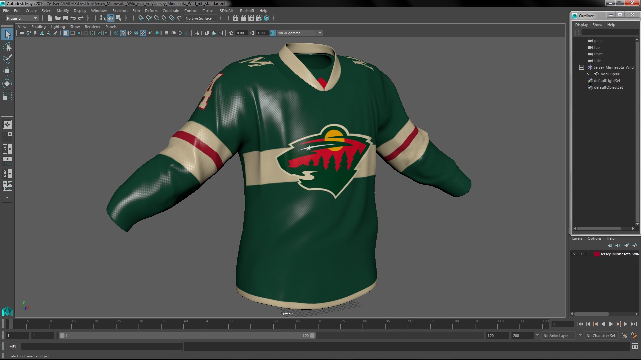Select by component type icon
The width and height of the screenshot is (641, 360).
[x=119, y=18]
